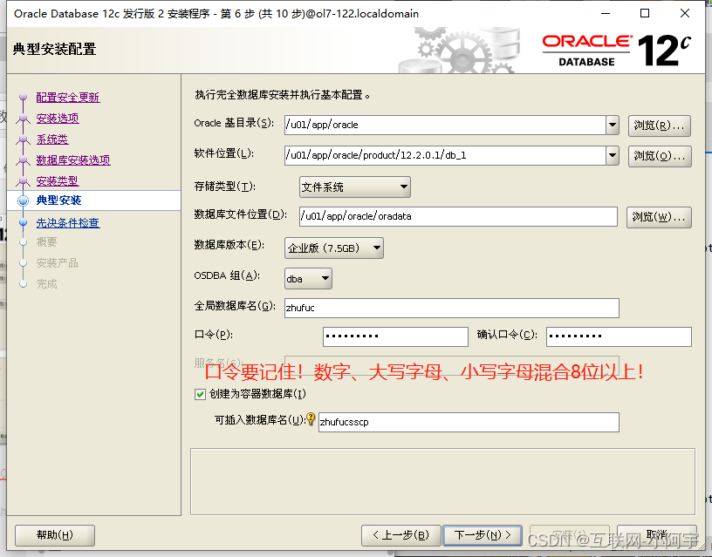Open the 数据库版本 企业版 dropdown
The height and width of the screenshot is (557, 712).
[333, 248]
